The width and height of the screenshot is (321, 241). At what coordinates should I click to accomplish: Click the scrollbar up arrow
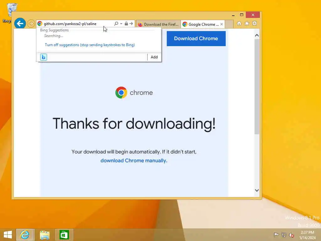pyautogui.click(x=257, y=35)
